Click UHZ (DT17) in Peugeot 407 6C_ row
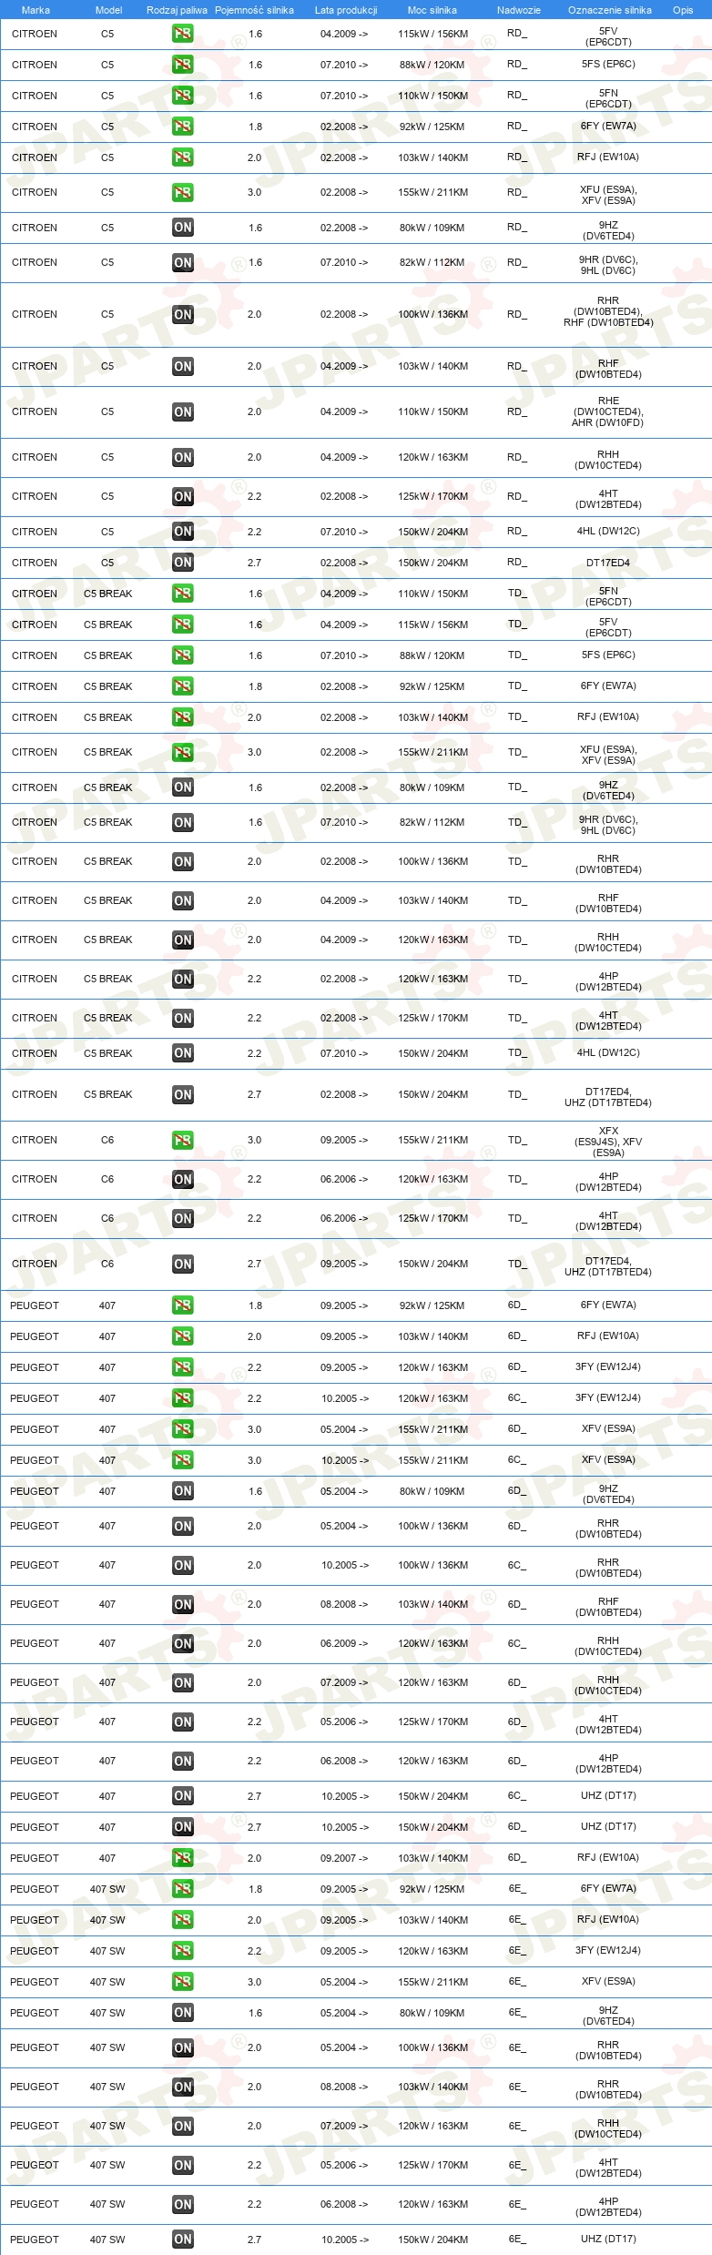This screenshot has height=2255, width=712. tap(608, 1796)
